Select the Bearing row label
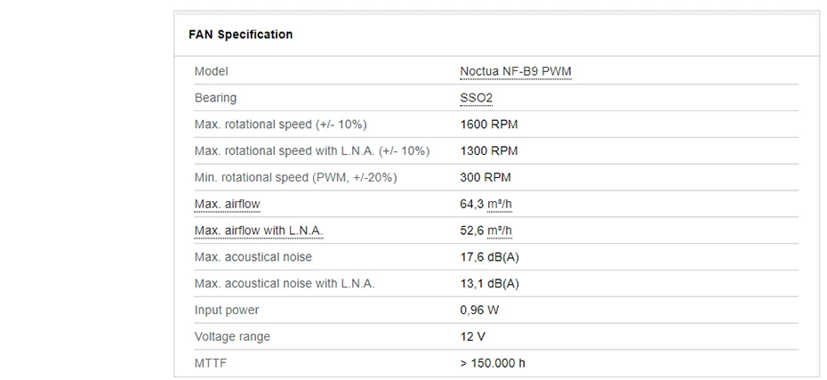 pos(215,98)
